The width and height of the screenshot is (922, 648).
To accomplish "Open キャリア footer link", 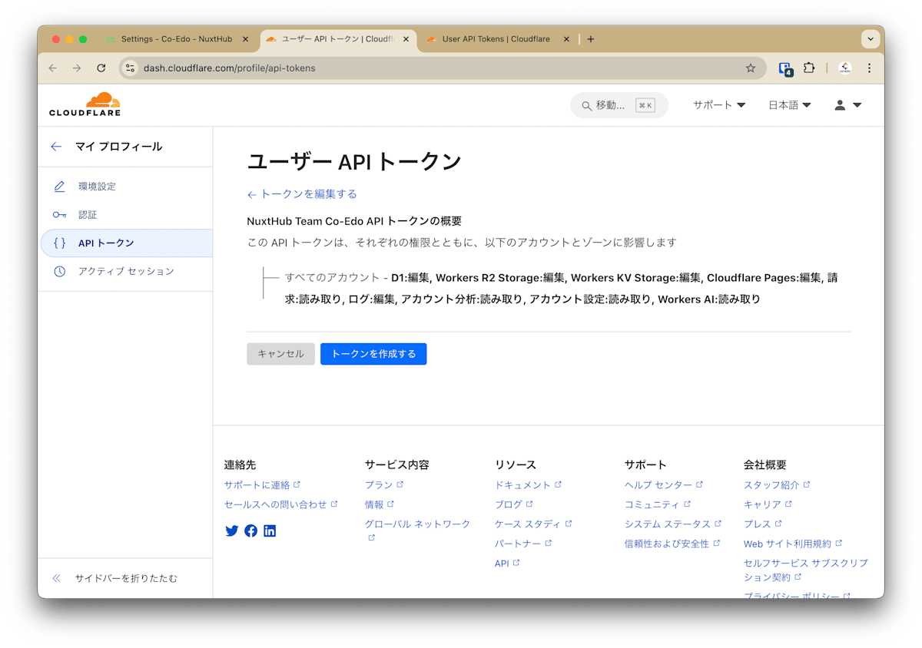I will point(768,504).
